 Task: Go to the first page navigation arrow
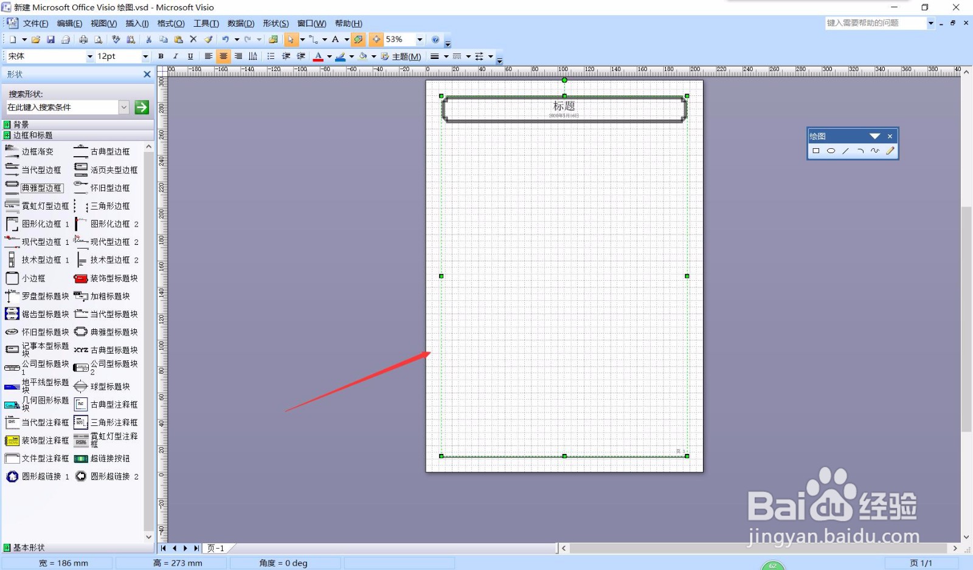[x=163, y=548]
